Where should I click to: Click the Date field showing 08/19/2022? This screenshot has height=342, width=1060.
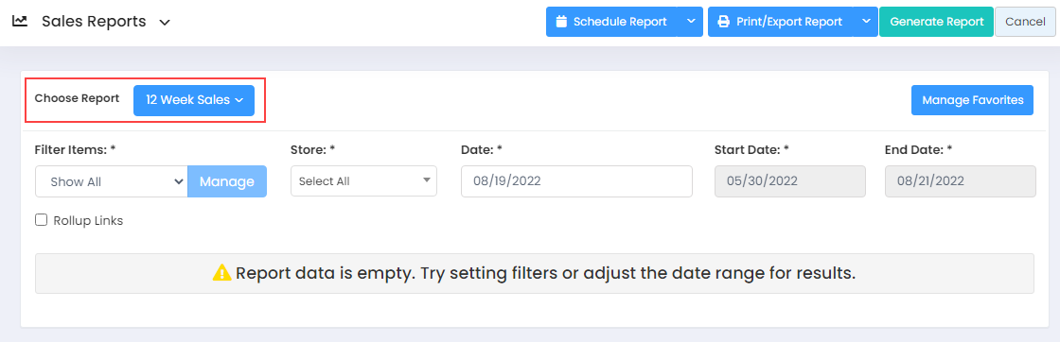[x=576, y=180]
